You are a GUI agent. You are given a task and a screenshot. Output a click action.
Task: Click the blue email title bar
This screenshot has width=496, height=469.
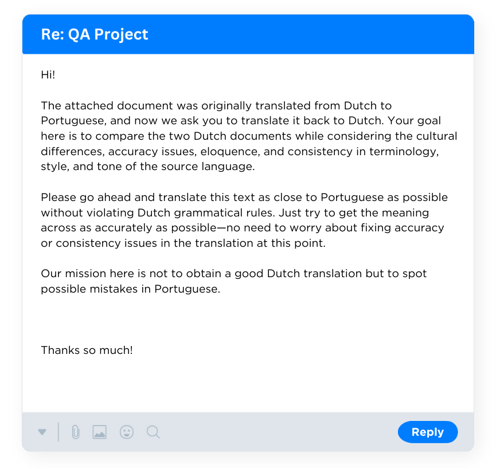248,34
